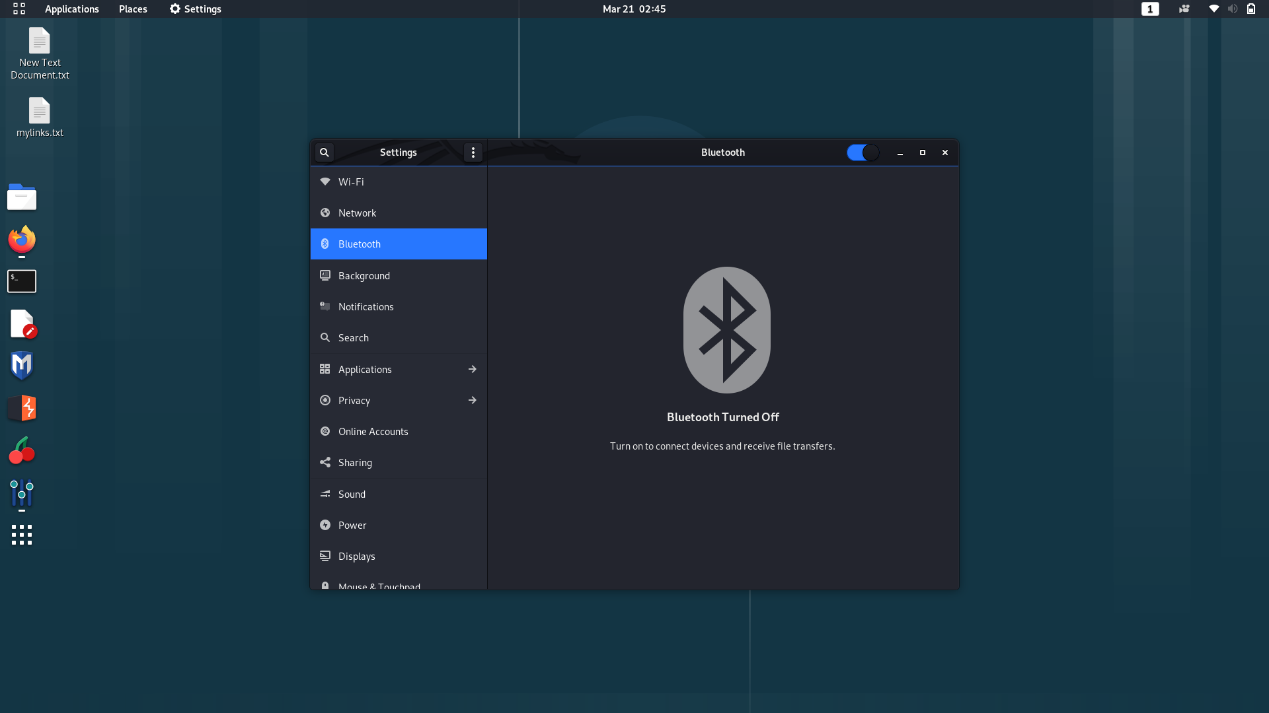Expand the Privacy settings arrow

coord(472,400)
